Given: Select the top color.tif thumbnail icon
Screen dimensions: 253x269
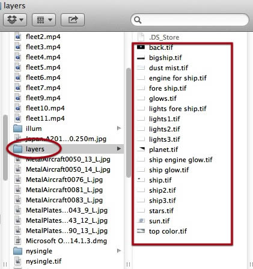Looking at the screenshot, I should point(141,231).
